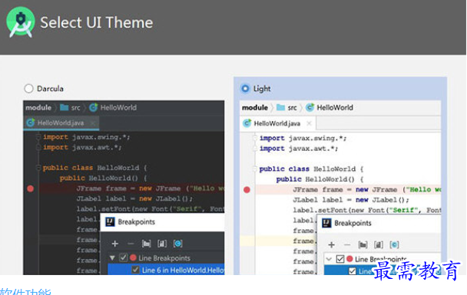Close the HelloWorld.java tab in Light preview
This screenshot has height=295, width=467.
coord(309,123)
